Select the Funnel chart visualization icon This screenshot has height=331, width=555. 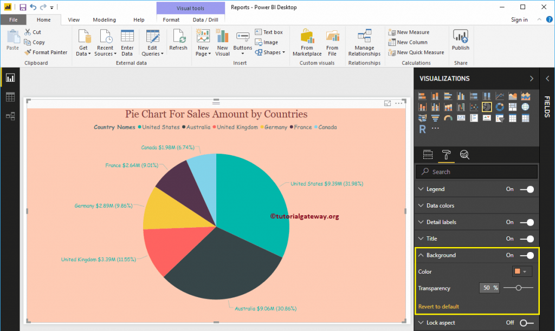(x=436, y=118)
